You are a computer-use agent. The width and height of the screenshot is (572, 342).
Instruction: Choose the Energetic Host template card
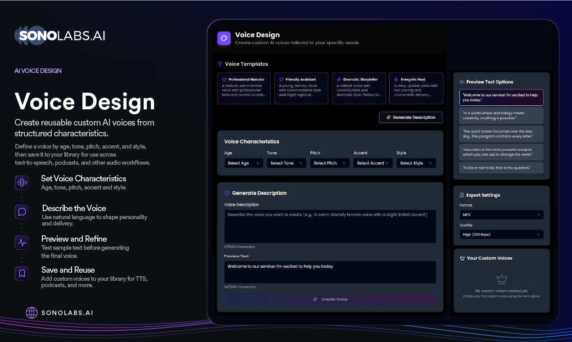coord(416,88)
